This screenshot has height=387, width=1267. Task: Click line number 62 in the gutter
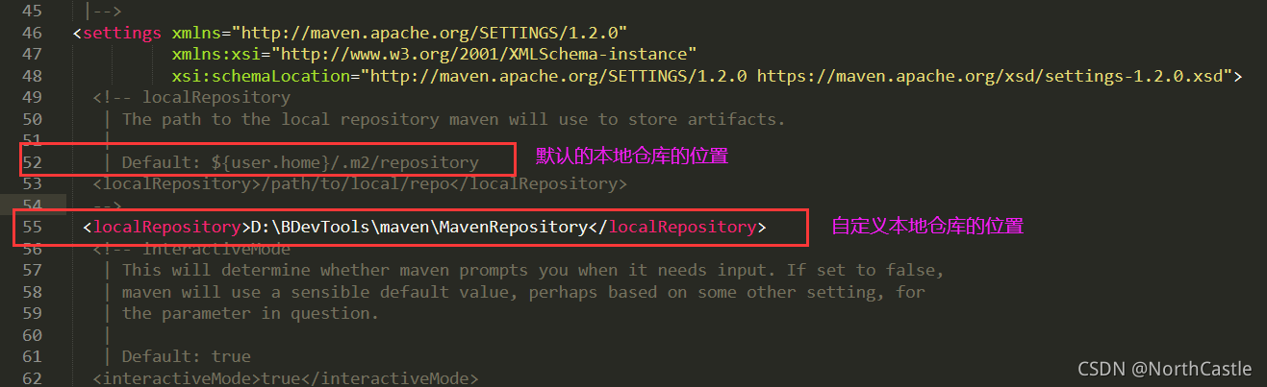pos(32,378)
